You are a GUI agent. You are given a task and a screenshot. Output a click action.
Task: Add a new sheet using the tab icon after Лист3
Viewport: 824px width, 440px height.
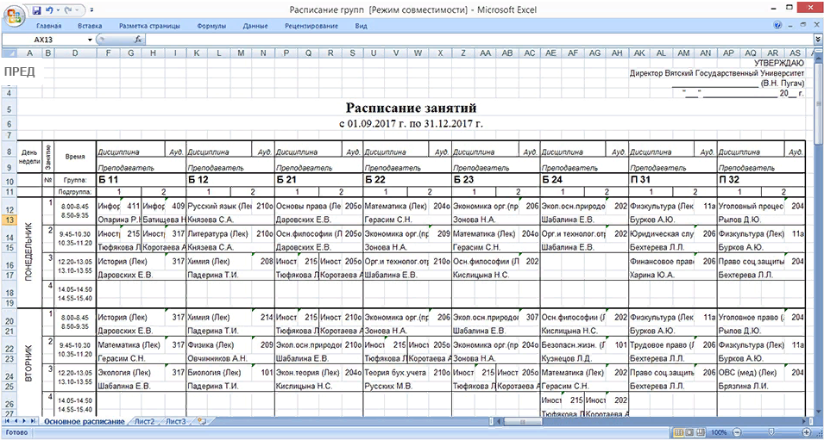pyautogui.click(x=202, y=421)
